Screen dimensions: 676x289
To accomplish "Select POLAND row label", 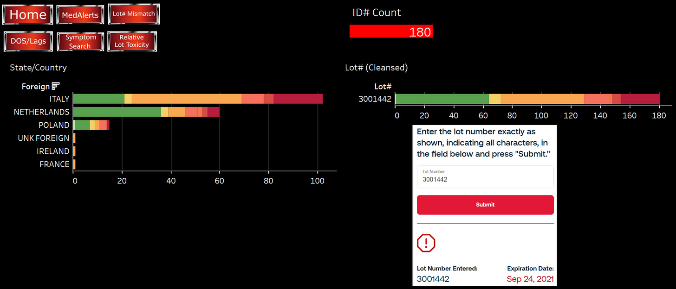I will (x=54, y=125).
